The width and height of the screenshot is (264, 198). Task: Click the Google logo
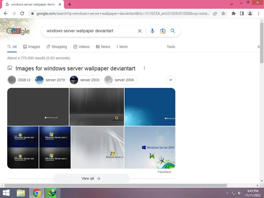18,31
